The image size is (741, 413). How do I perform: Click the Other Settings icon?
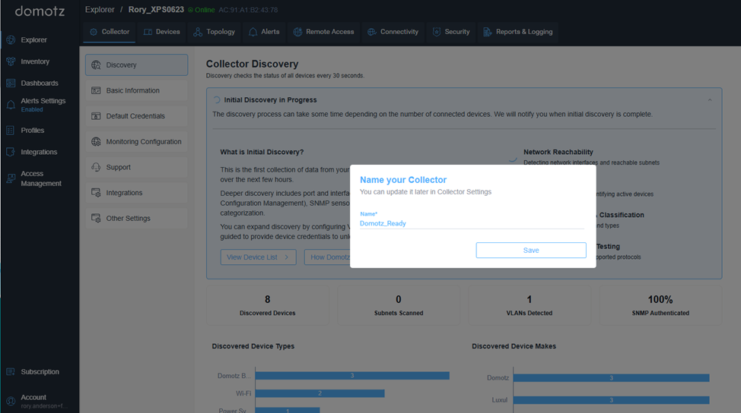[x=96, y=219]
